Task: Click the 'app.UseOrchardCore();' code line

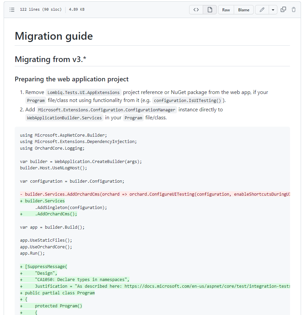Action: tap(46, 247)
